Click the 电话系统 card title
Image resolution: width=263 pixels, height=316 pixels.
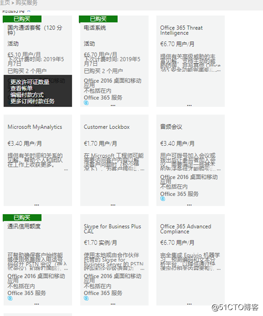click(x=94, y=28)
